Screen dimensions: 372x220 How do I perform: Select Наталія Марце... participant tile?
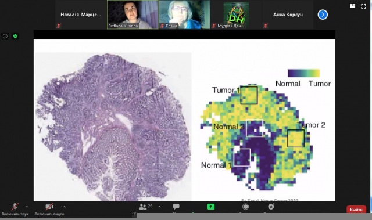[81, 15]
